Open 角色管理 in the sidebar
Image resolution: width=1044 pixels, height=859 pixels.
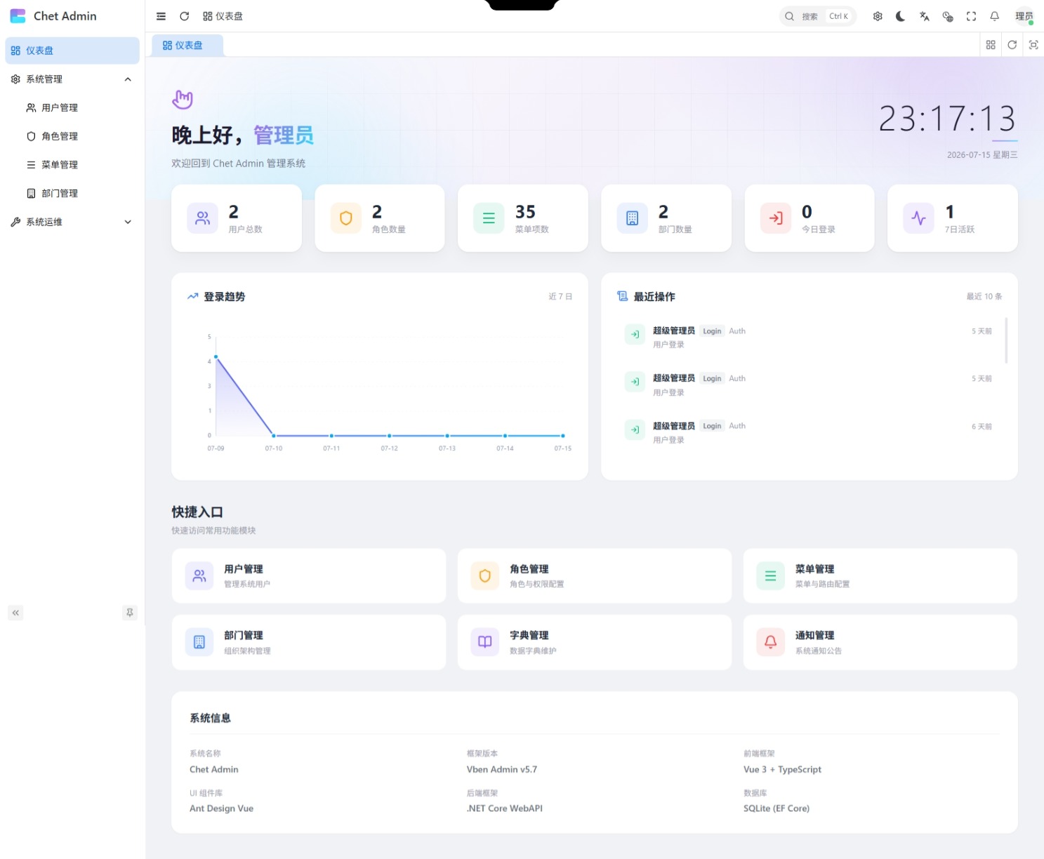tap(72, 136)
